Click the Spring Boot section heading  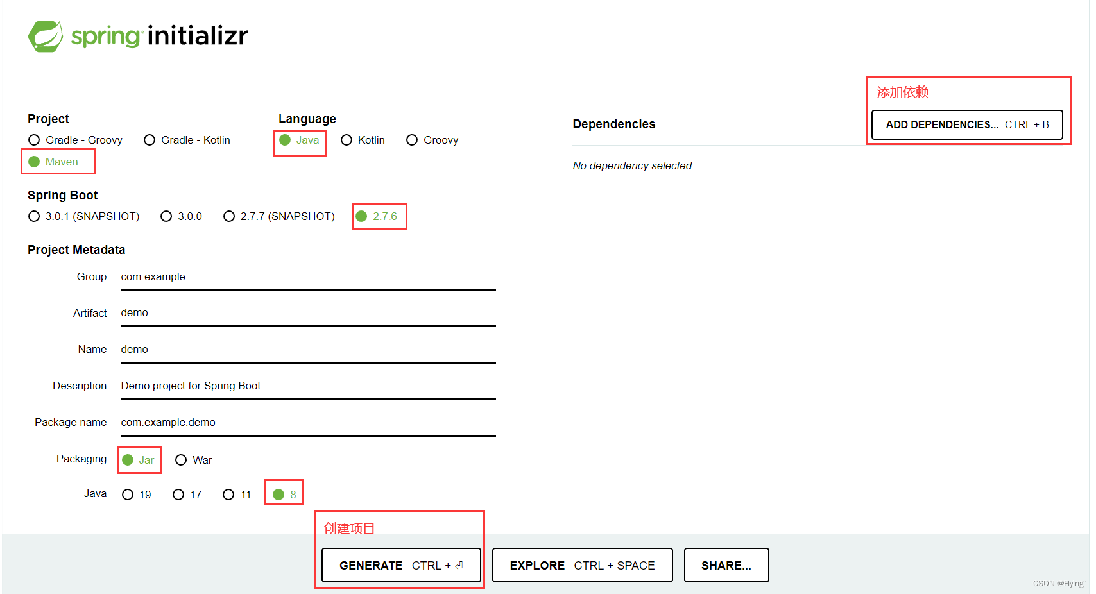pyautogui.click(x=63, y=195)
